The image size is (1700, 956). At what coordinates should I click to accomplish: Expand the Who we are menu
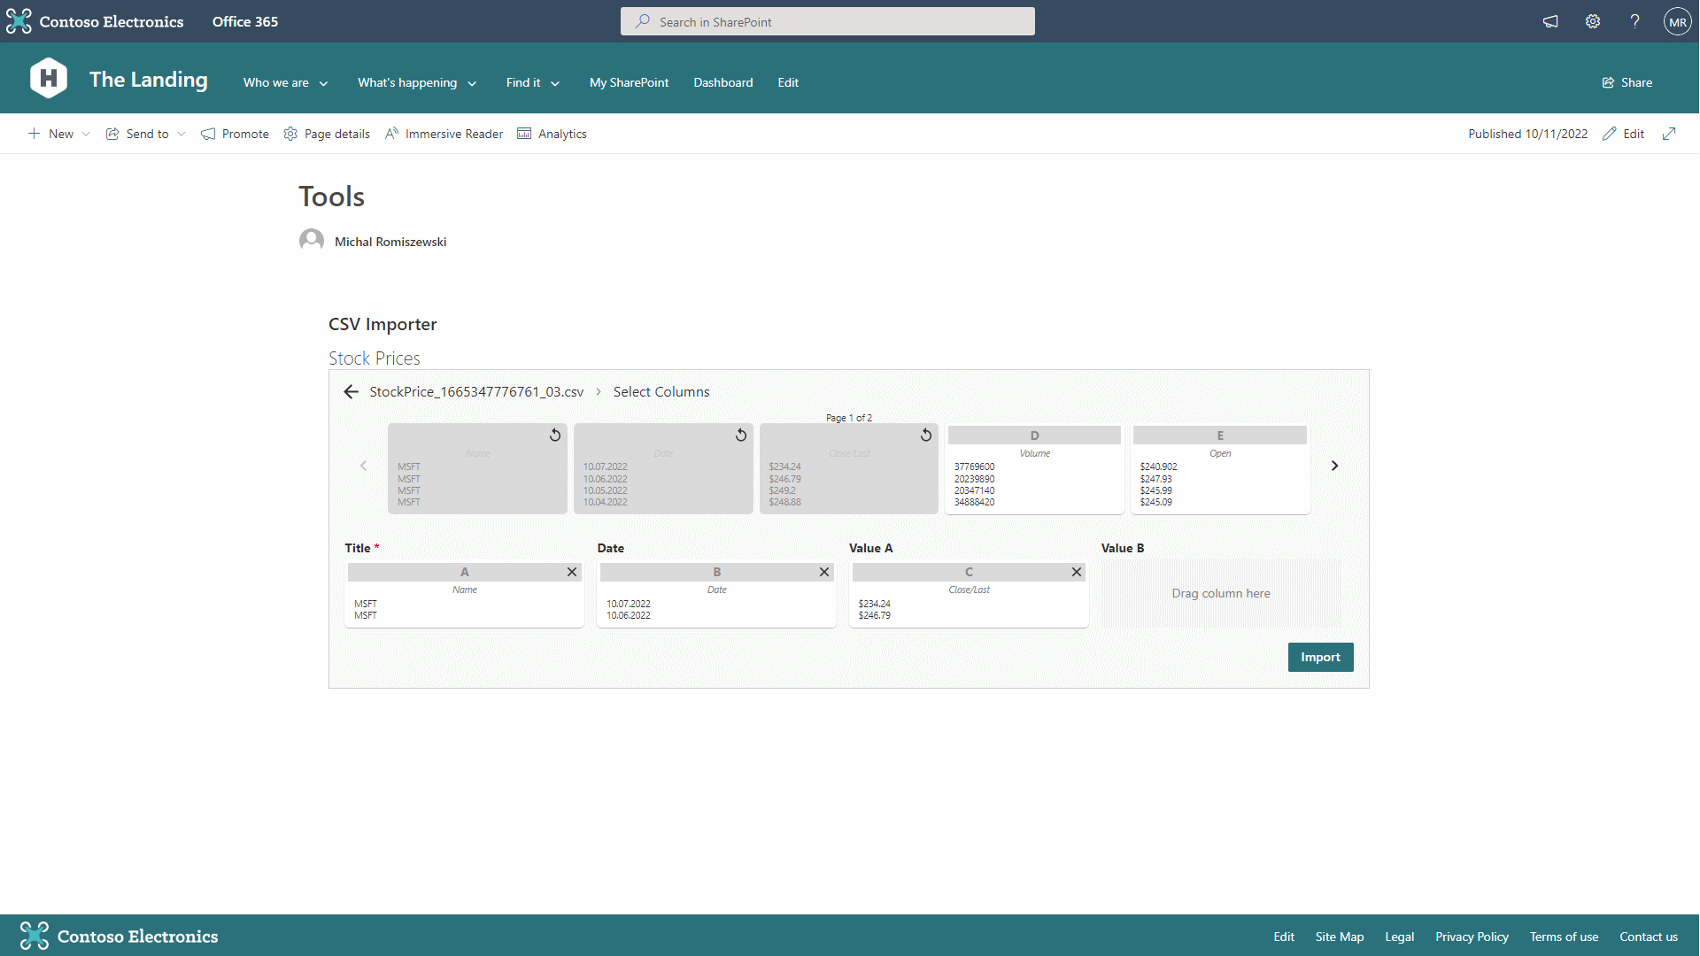pyautogui.click(x=285, y=82)
